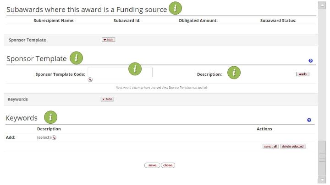Viewport: 330px width, 185px height.
Task: Click the scrollbar up arrow
Action: [x=322, y=5]
